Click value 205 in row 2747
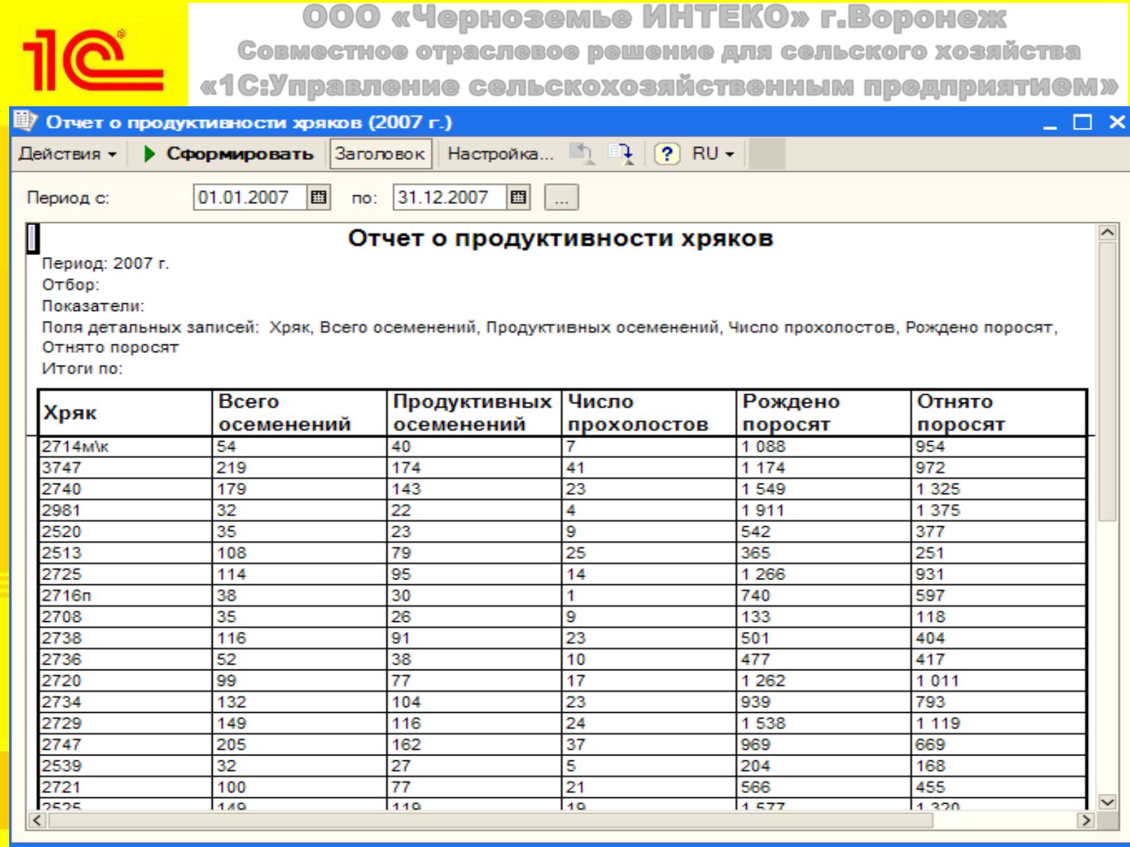 pyautogui.click(x=299, y=745)
